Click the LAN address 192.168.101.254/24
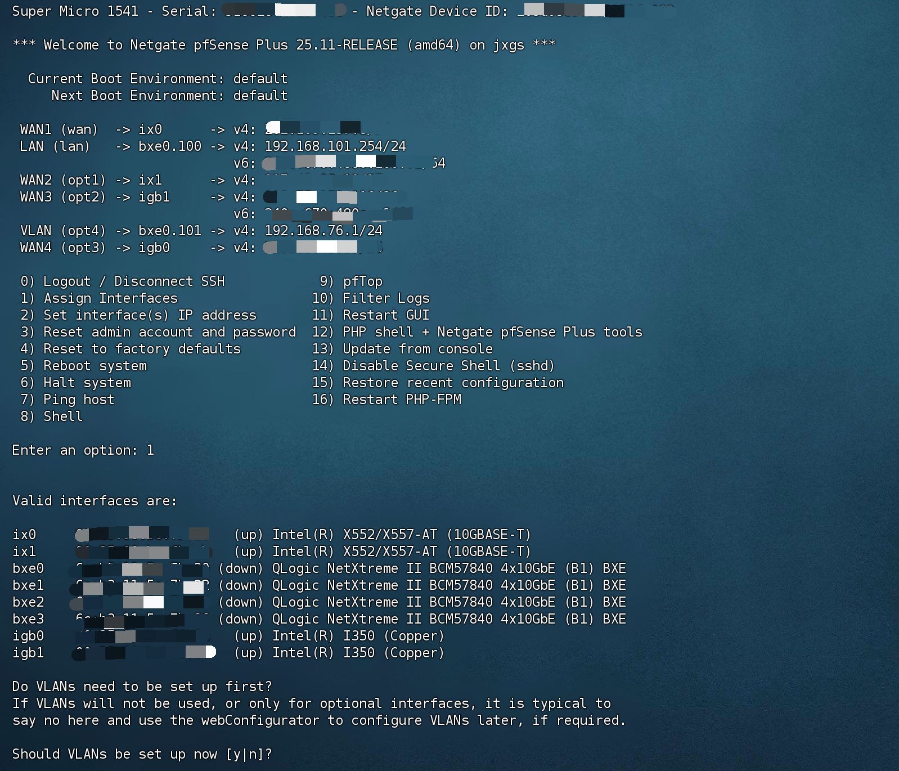Image resolution: width=899 pixels, height=771 pixels. pos(335,146)
